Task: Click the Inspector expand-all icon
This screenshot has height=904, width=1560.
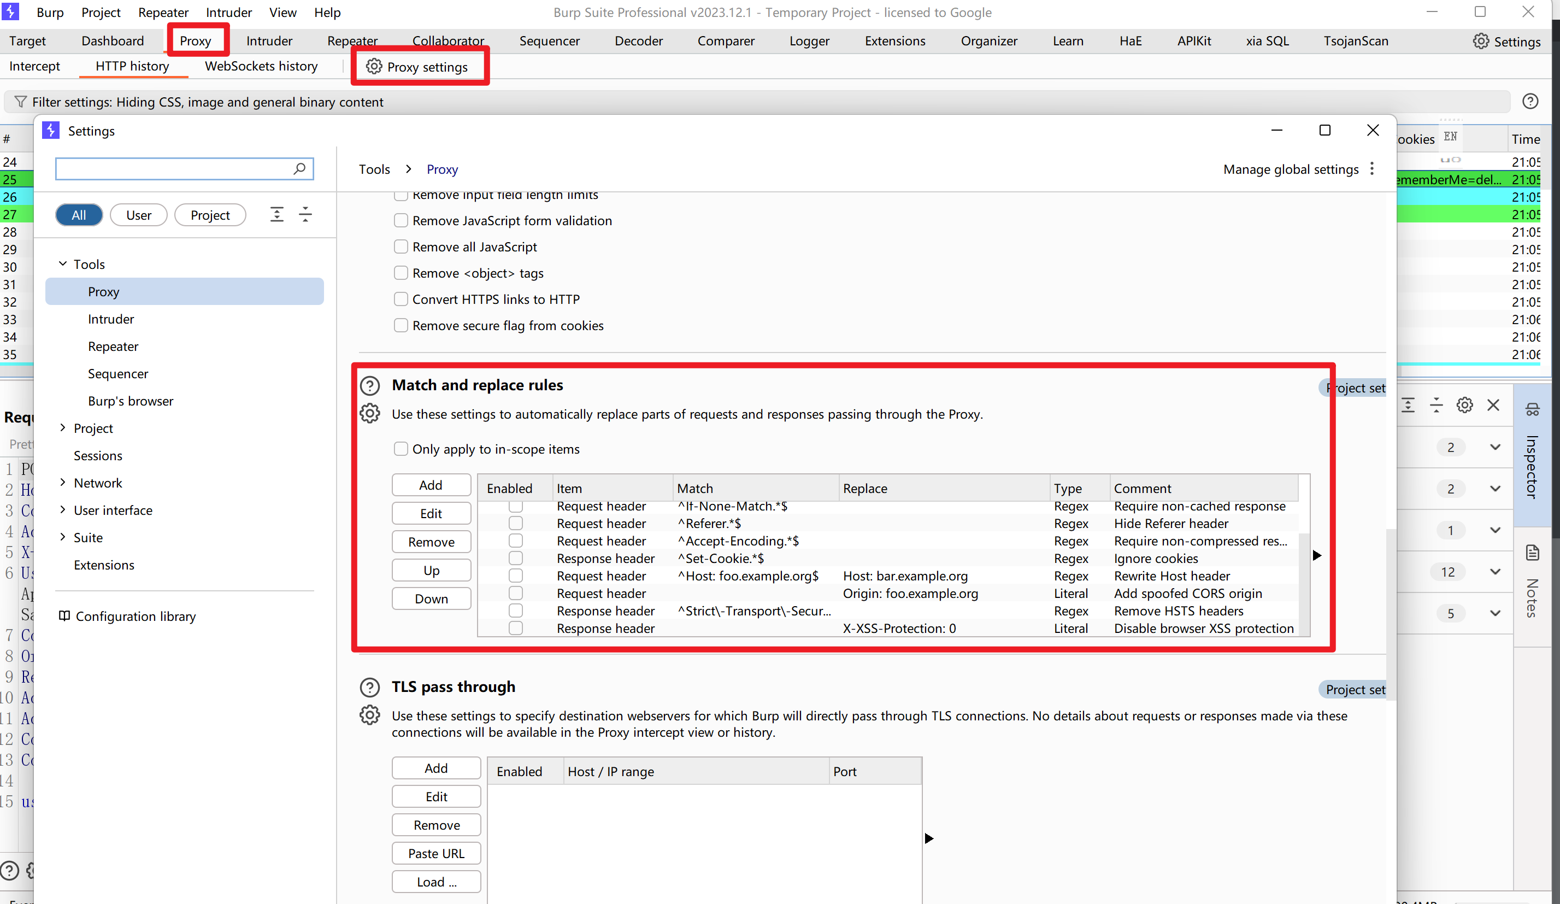Action: point(1408,405)
